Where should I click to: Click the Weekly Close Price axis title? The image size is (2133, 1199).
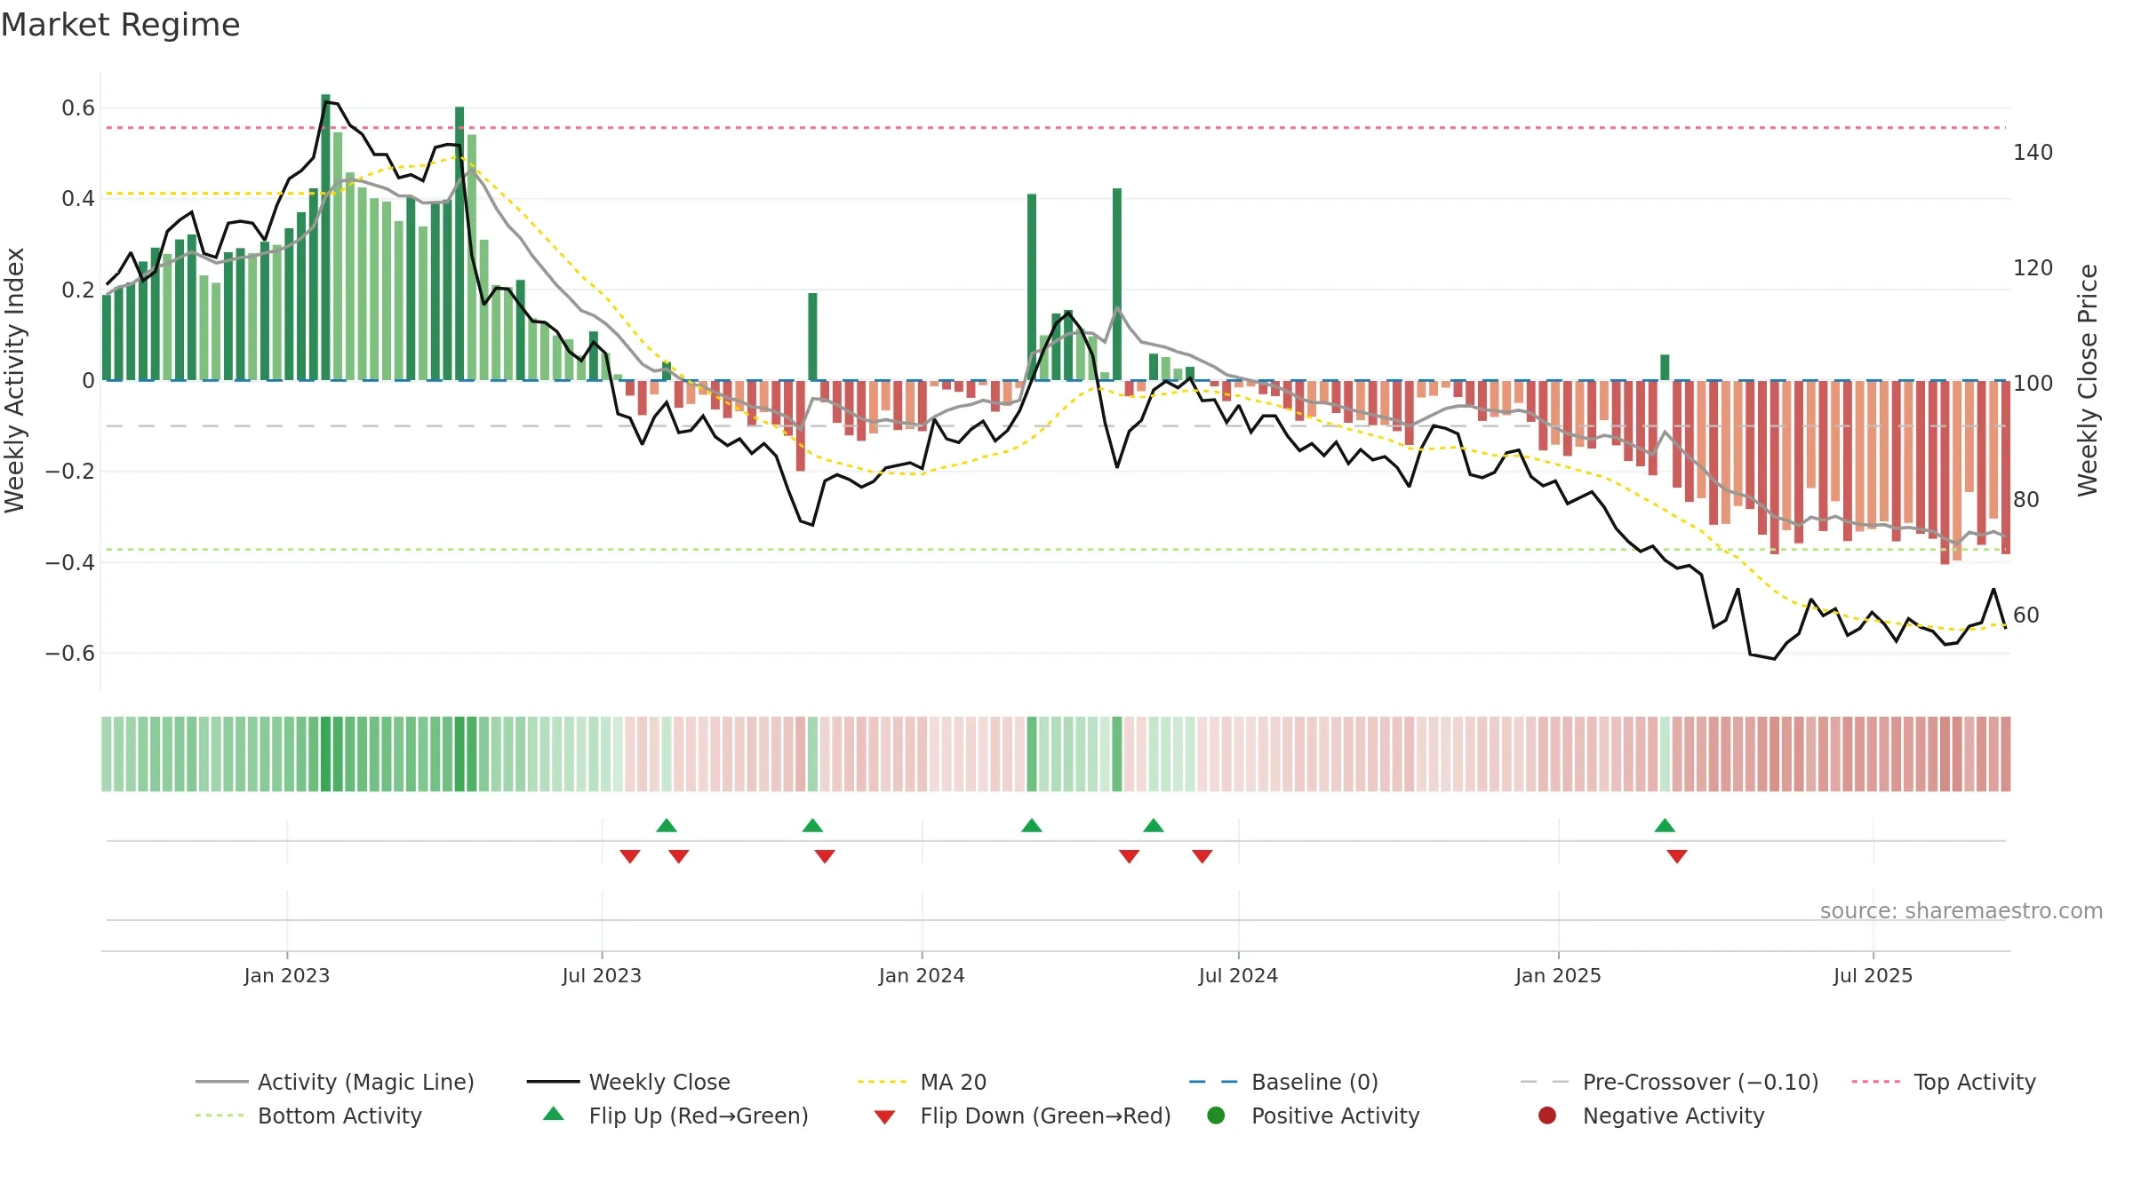tap(2088, 380)
